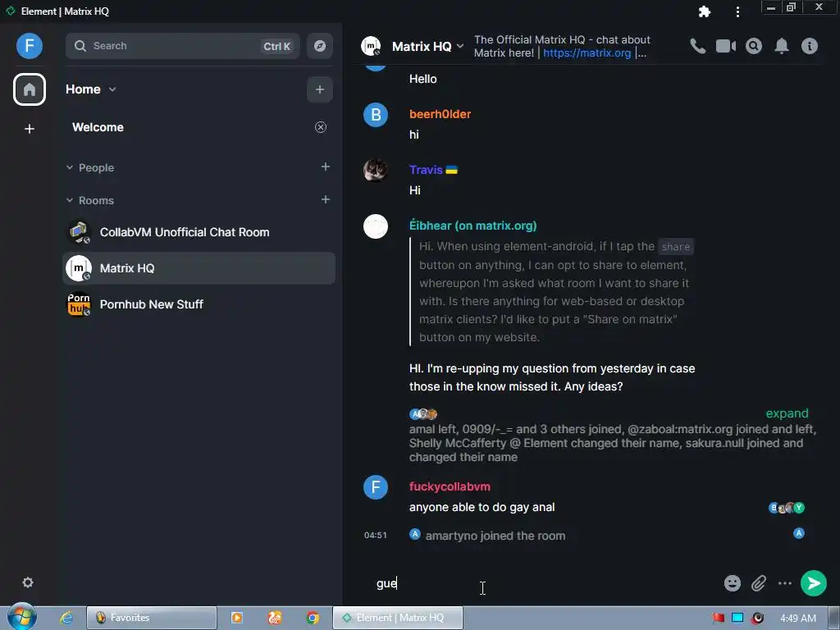Click the Matrix HQ room avatar in header
This screenshot has width=840, height=630.
[371, 46]
